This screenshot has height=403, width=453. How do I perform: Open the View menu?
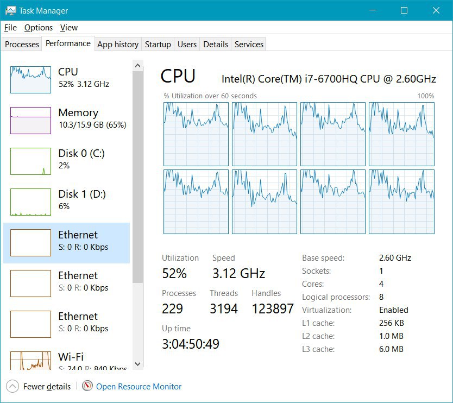click(x=69, y=28)
